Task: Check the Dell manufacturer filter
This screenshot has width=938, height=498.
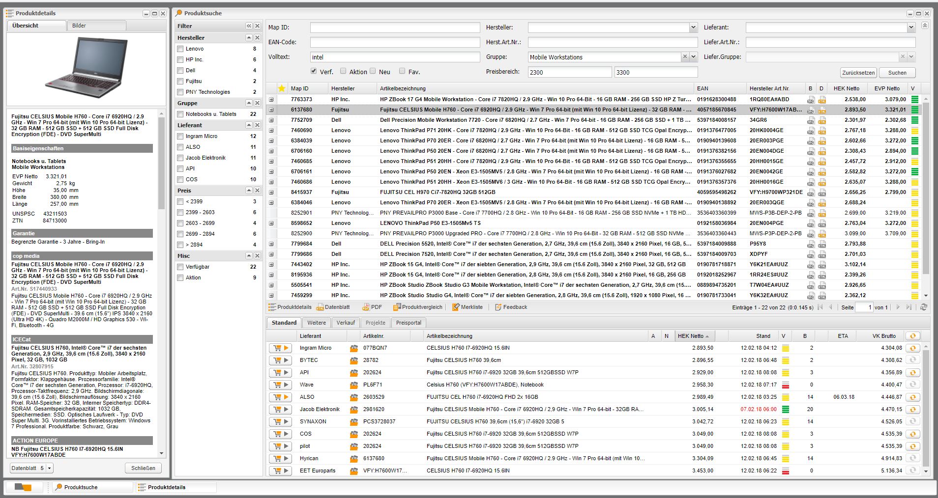Action: click(x=180, y=71)
